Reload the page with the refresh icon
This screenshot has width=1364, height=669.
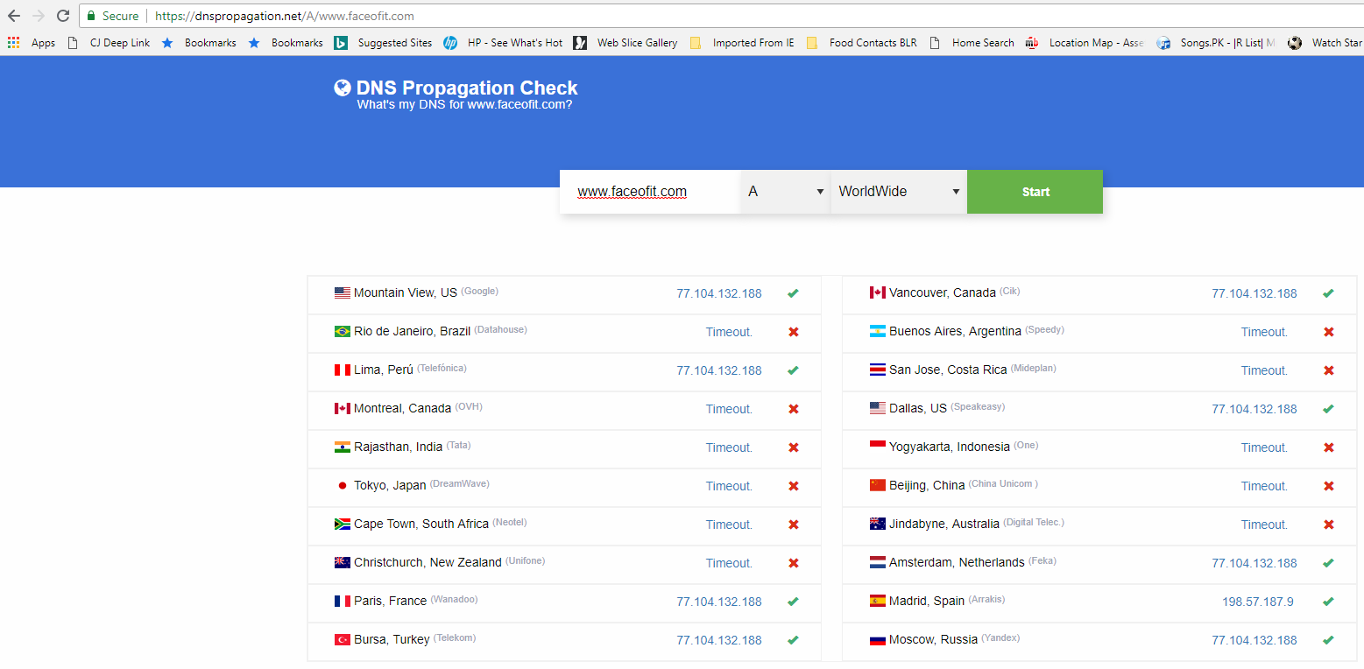pyautogui.click(x=63, y=16)
